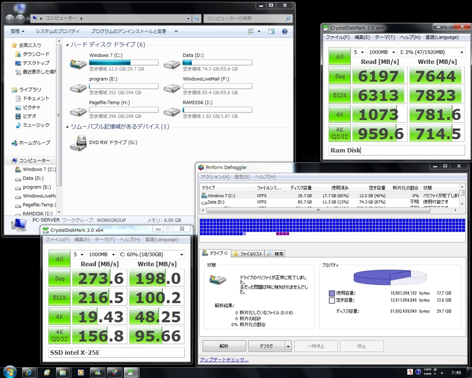
Task: Open test count dropdown in Ram Disk benchmark
Action: [x=359, y=52]
